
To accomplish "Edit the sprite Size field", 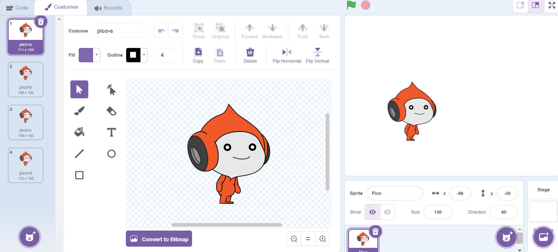I will point(438,212).
